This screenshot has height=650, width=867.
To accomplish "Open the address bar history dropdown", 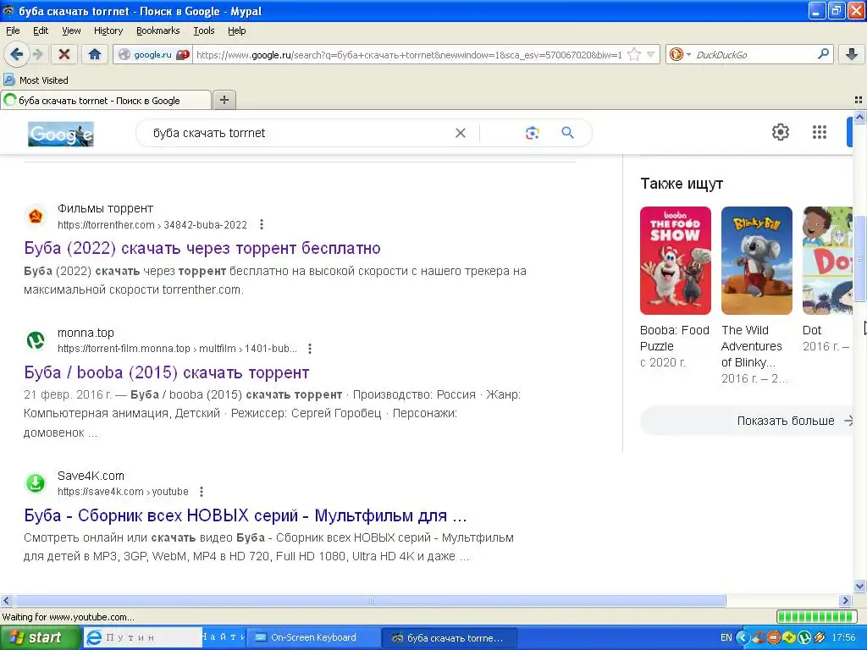I will (651, 55).
